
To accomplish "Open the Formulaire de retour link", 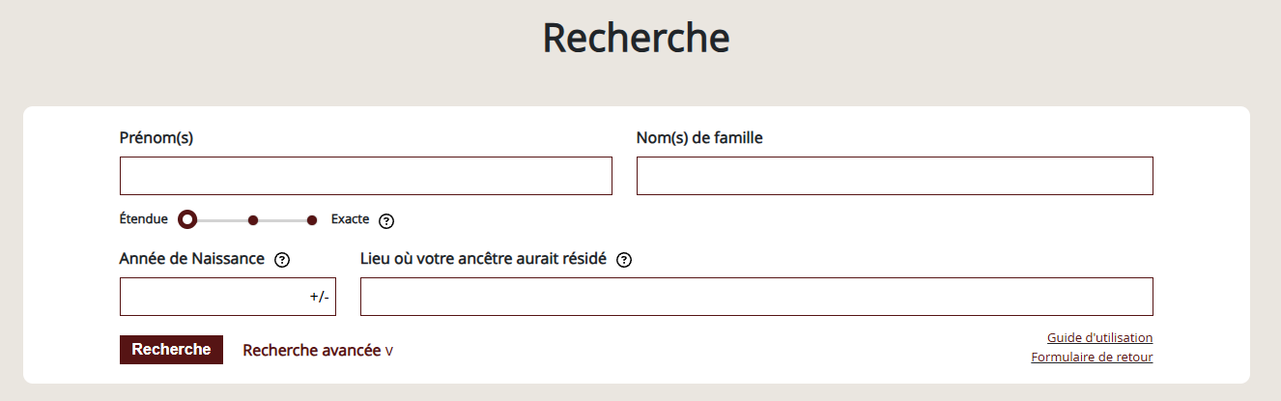I will pos(1092,357).
